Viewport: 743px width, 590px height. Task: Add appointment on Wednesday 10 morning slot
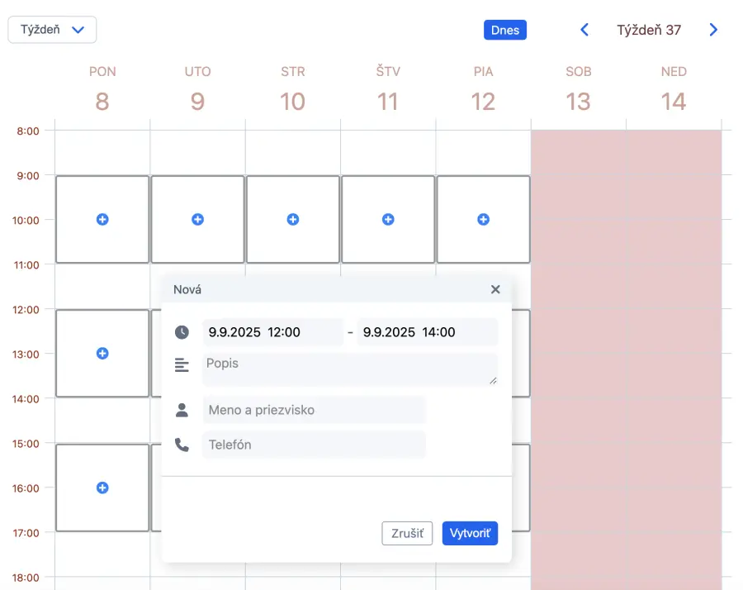click(292, 220)
